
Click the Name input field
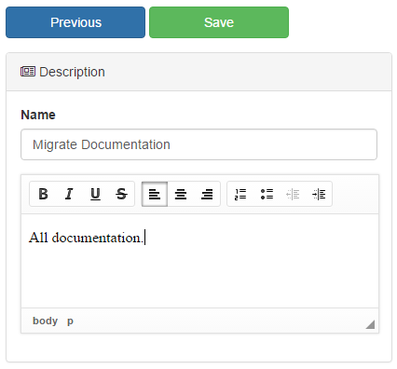click(x=198, y=144)
